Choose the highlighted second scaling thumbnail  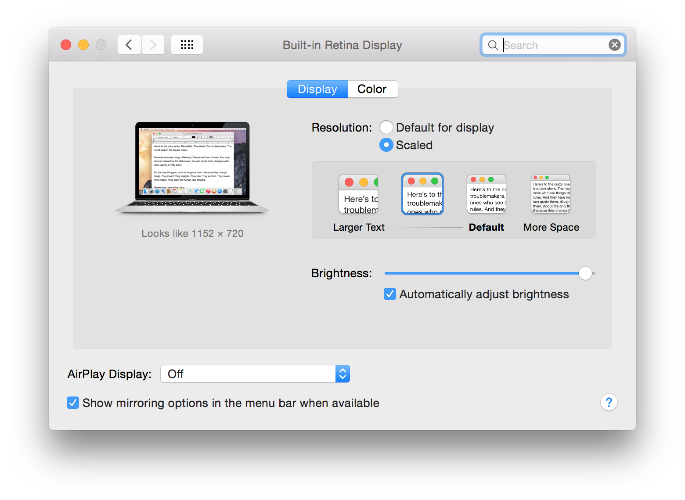422,194
